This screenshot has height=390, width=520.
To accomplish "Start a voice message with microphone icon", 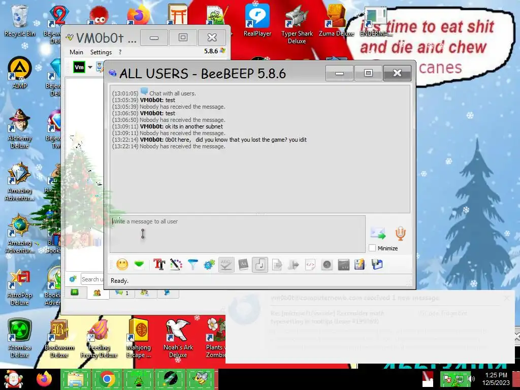I will [400, 234].
